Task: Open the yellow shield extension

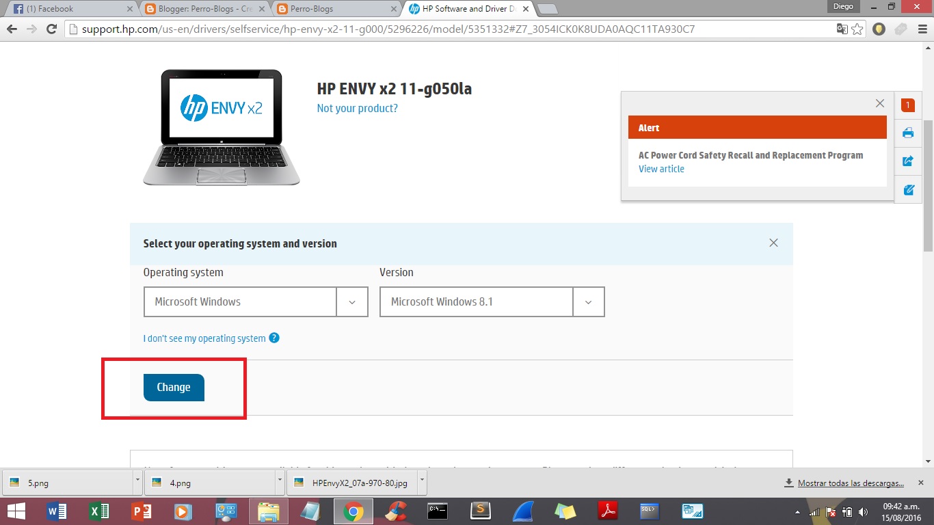Action: pyautogui.click(x=880, y=29)
